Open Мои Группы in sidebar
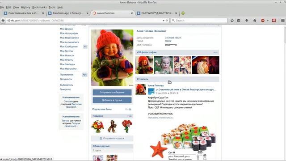286x161 pixels. tap(66, 51)
